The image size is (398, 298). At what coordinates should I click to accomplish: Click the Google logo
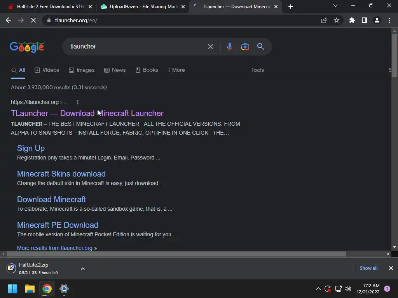tap(27, 47)
